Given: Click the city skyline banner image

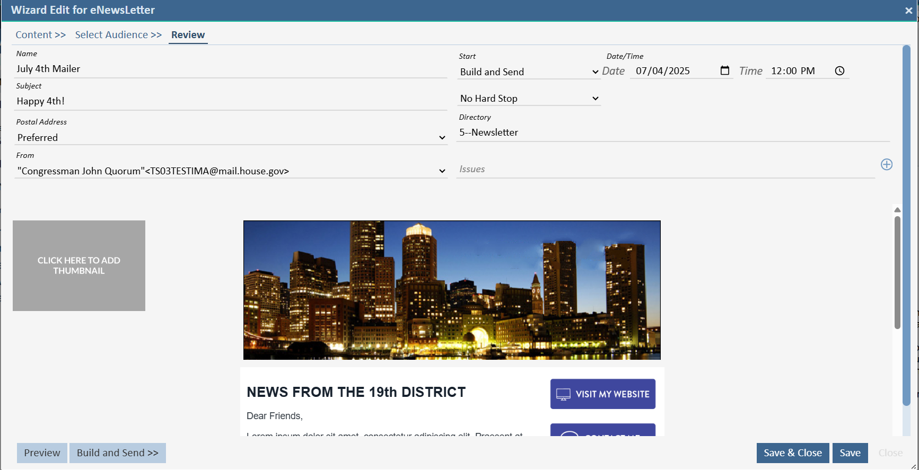Looking at the screenshot, I should [x=452, y=290].
